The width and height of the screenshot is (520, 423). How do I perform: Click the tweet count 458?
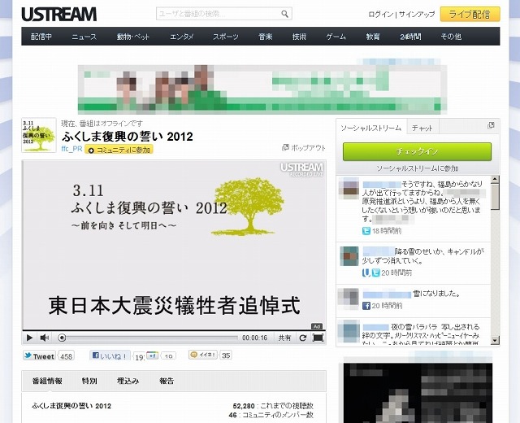pos(66,356)
